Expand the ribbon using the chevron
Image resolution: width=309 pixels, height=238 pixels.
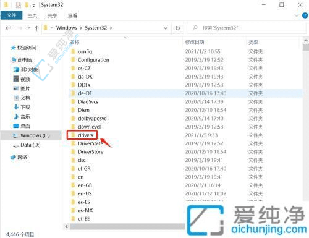[x=297, y=15]
